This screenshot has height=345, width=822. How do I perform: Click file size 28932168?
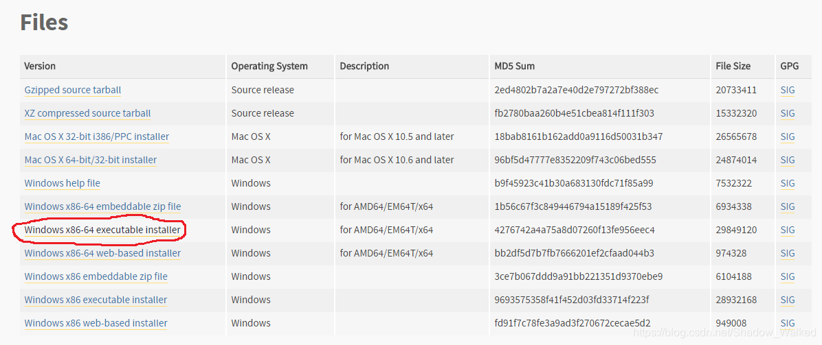click(x=736, y=300)
